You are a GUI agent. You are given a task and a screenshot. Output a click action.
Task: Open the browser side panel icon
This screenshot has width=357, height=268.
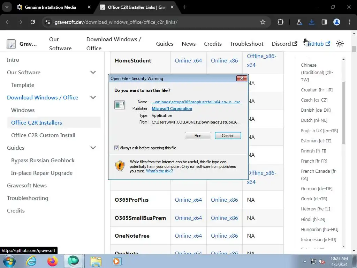pos(324,22)
